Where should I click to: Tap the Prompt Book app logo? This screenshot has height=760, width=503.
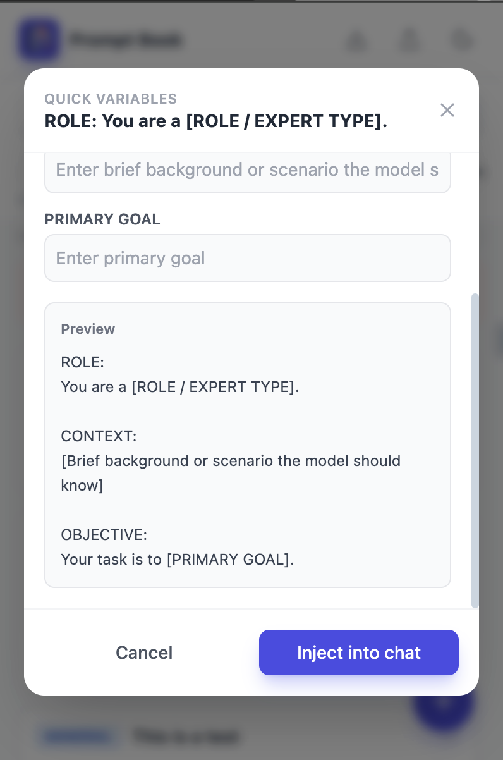click(39, 39)
